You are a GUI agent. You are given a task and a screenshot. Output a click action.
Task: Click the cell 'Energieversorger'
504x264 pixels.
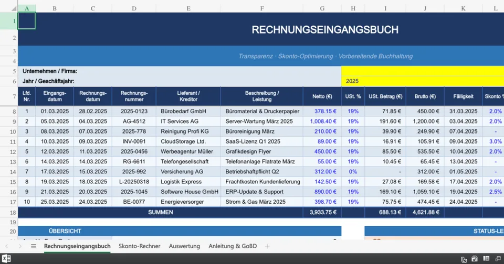click(x=188, y=202)
